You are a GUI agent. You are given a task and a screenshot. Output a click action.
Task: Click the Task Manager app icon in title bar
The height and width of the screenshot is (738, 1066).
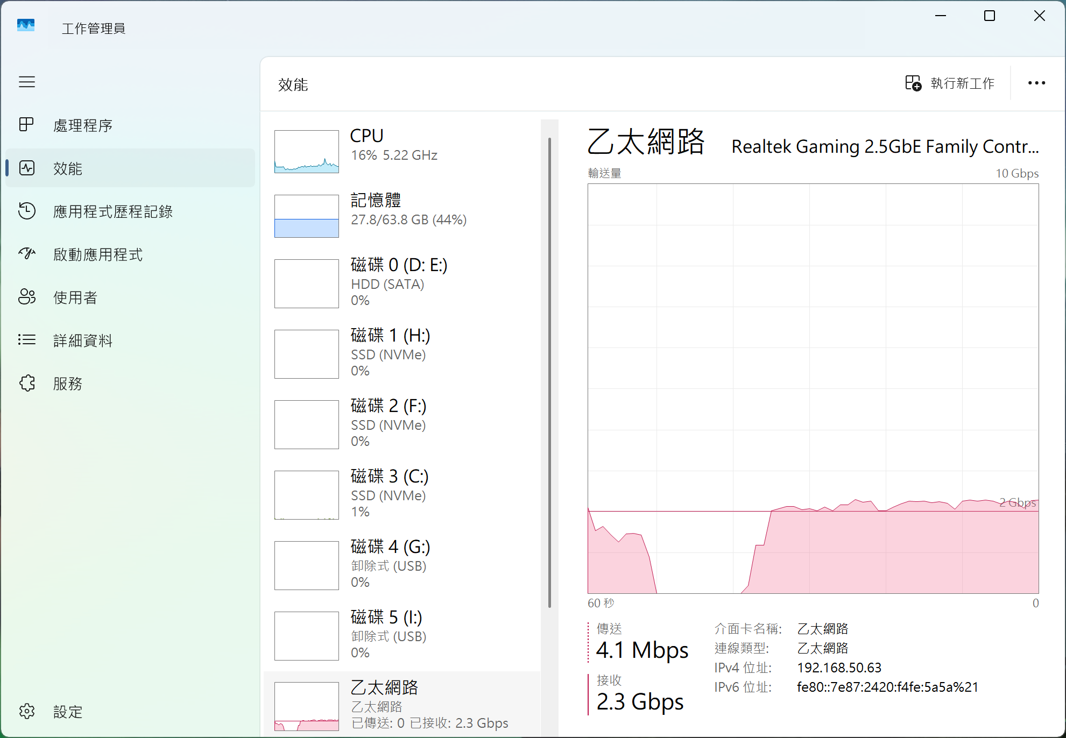pos(26,25)
